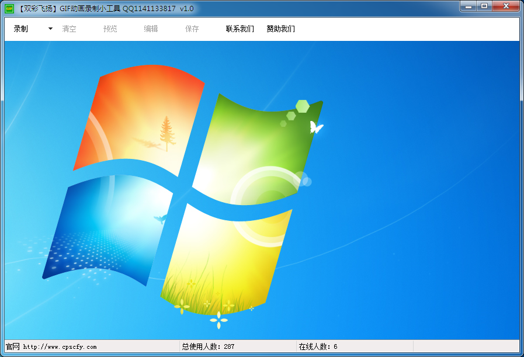
Task: Click the 录制 record menu item
Action: click(x=20, y=29)
